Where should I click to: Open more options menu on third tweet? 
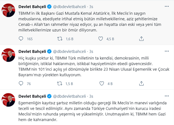[x=167, y=96]
